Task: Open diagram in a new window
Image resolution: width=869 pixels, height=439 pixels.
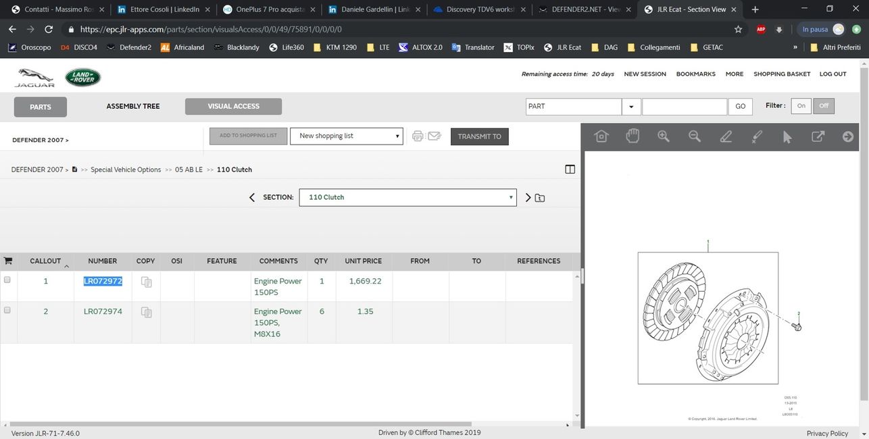Action: coord(818,136)
